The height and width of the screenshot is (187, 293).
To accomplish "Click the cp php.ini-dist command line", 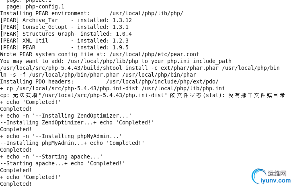I will 113,88.
